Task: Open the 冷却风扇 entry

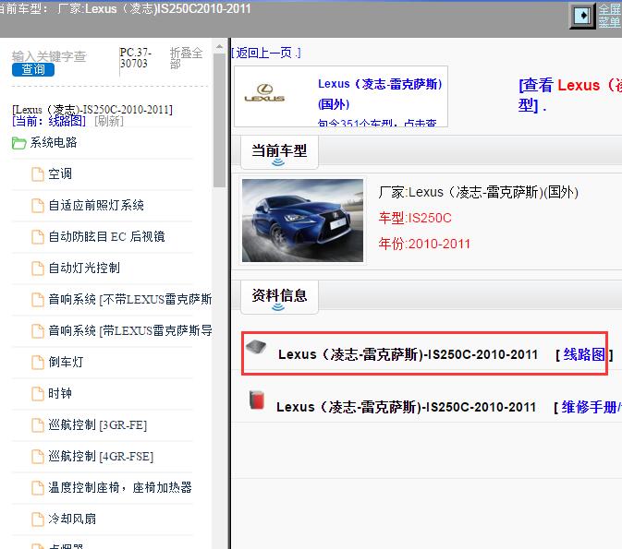Action: pos(72,519)
